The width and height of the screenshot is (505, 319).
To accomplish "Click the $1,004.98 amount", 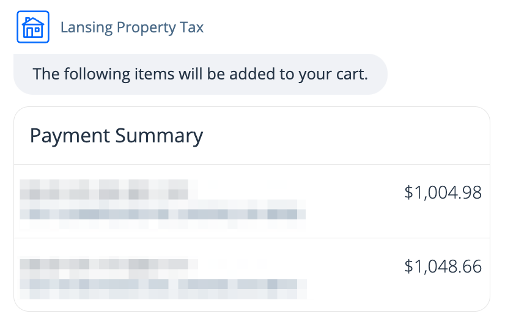I will coord(443,193).
